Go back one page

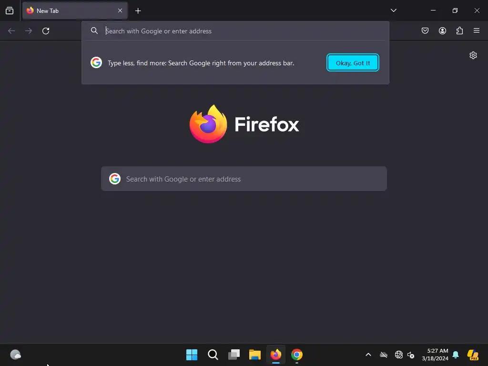point(11,31)
